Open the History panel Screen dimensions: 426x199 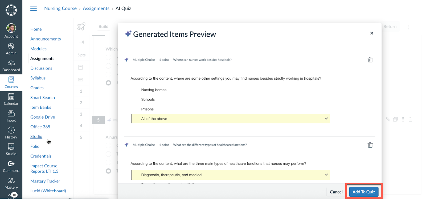click(11, 133)
